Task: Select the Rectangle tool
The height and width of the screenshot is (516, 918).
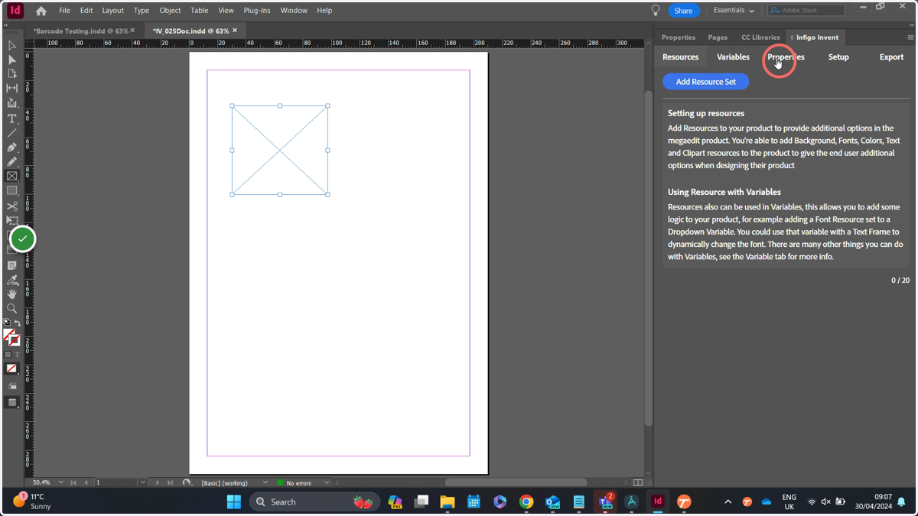Action: [11, 191]
